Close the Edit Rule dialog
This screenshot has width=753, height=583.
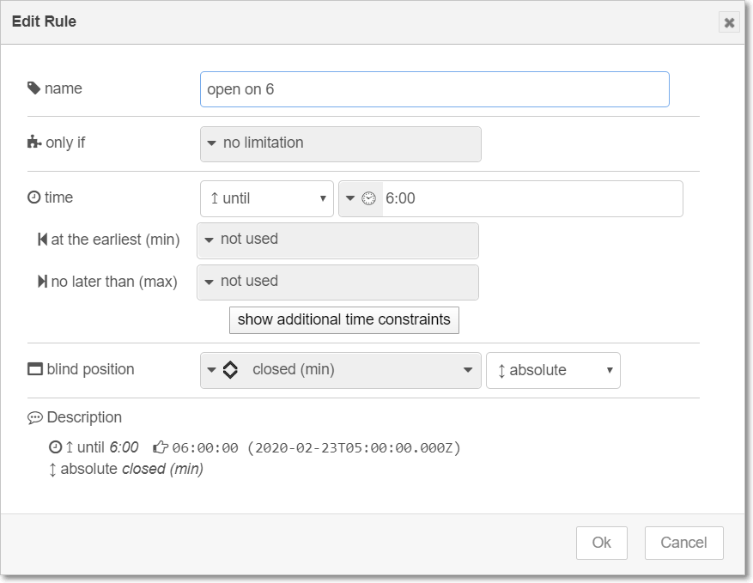[729, 22]
